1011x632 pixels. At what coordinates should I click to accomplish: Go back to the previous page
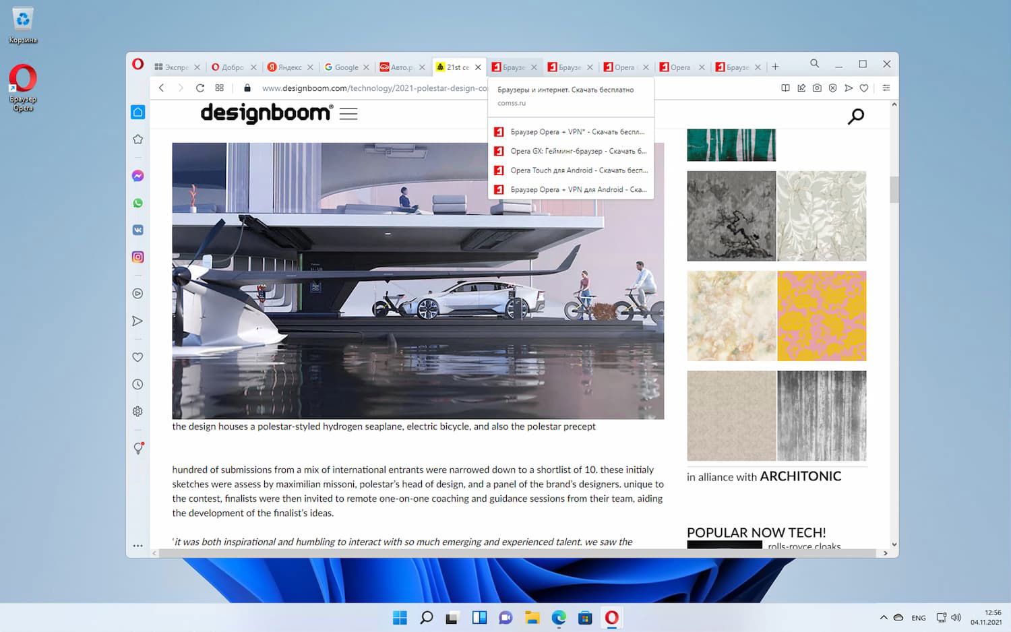tap(161, 88)
